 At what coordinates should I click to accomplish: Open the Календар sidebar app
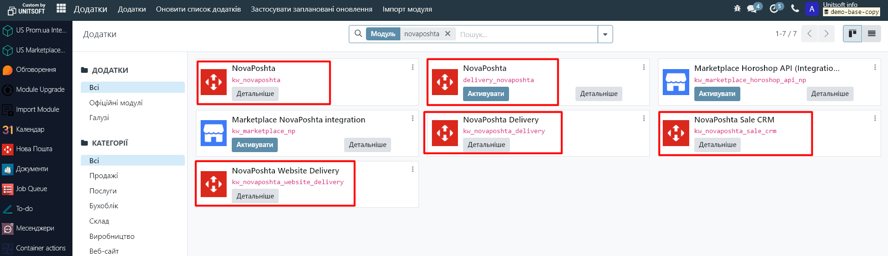pyautogui.click(x=30, y=129)
